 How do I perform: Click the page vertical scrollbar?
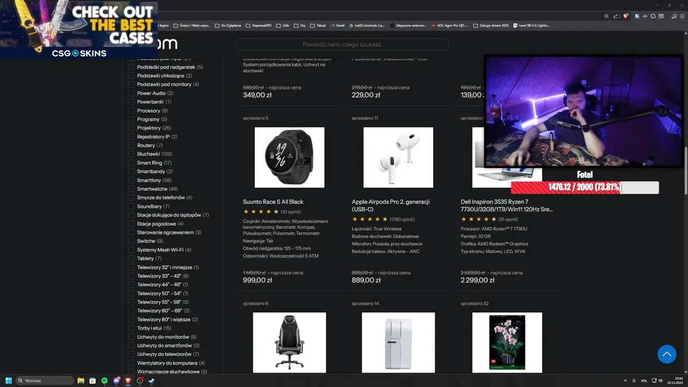point(685,172)
